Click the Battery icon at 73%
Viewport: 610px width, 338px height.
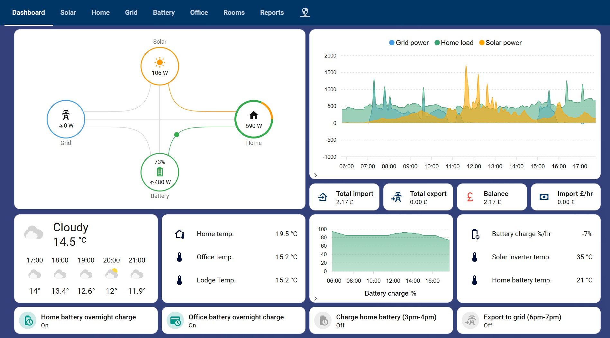pyautogui.click(x=159, y=172)
